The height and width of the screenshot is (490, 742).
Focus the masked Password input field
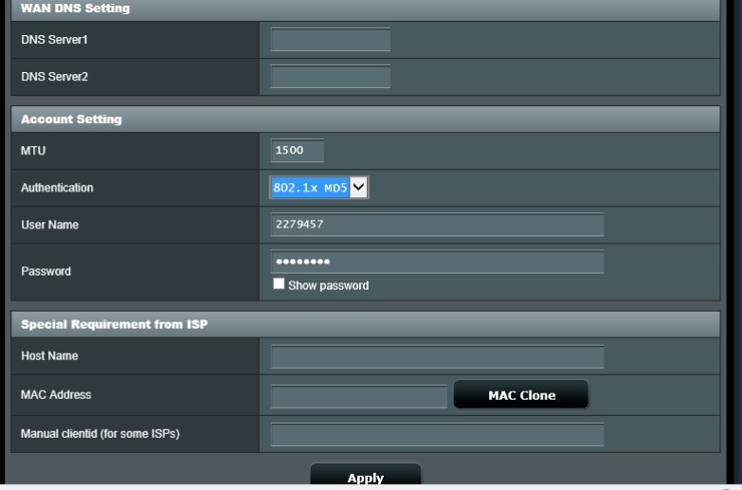[x=437, y=262]
